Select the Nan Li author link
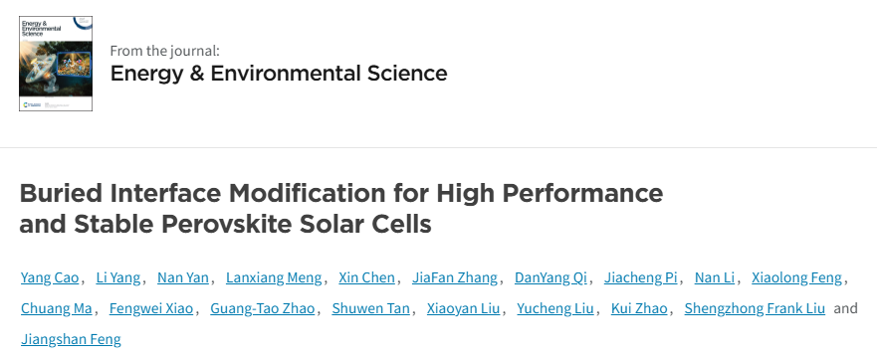877x359 pixels. tap(714, 277)
